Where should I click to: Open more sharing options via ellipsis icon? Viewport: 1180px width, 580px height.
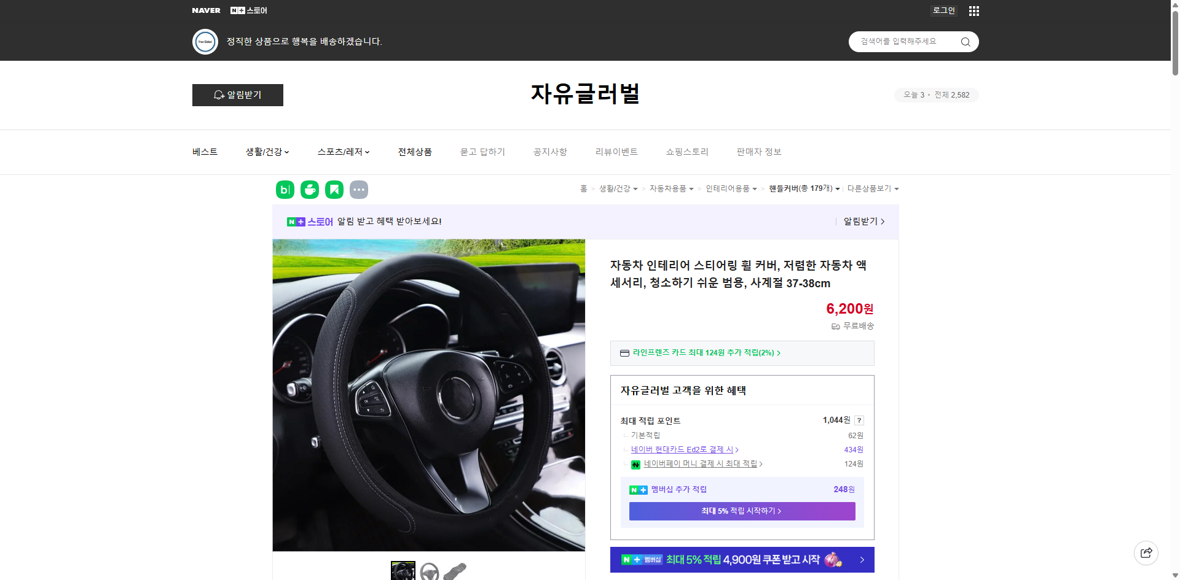pos(359,190)
